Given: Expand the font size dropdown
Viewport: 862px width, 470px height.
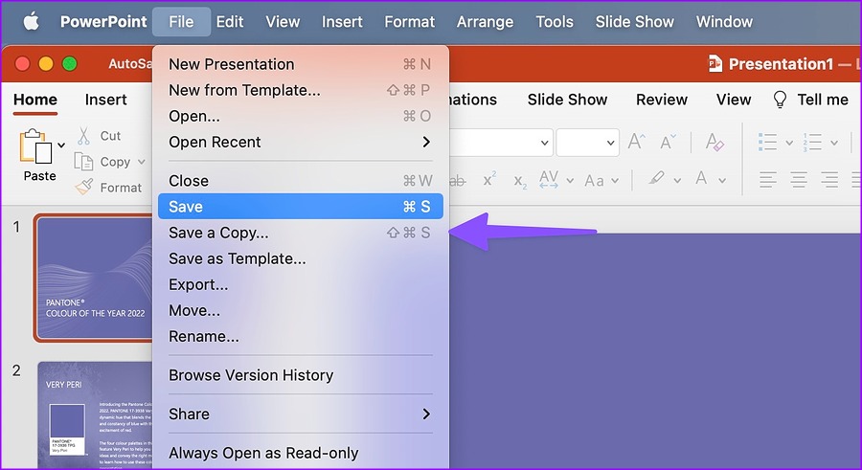Looking at the screenshot, I should pos(611,143).
